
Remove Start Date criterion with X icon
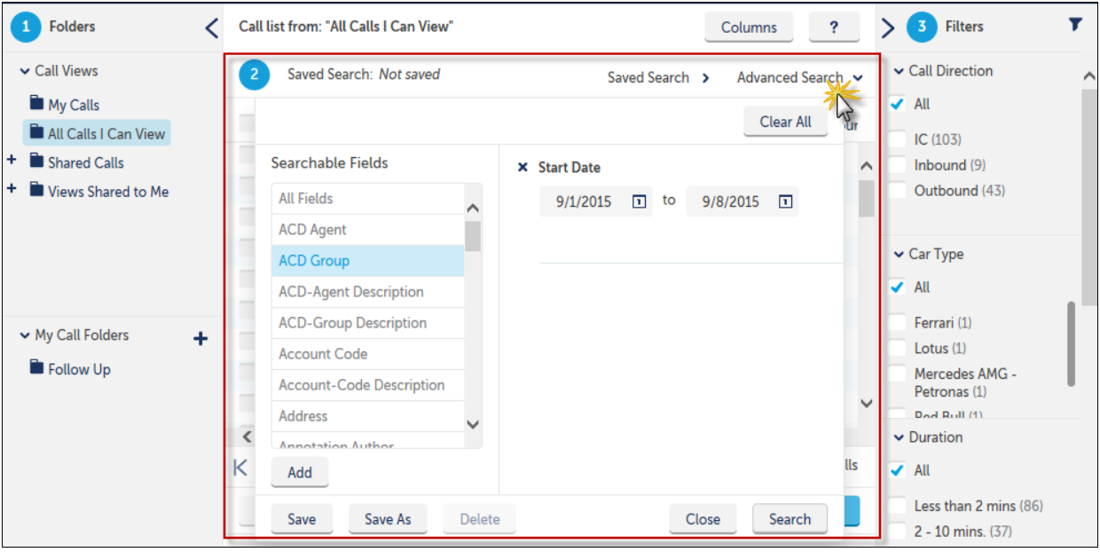[522, 168]
